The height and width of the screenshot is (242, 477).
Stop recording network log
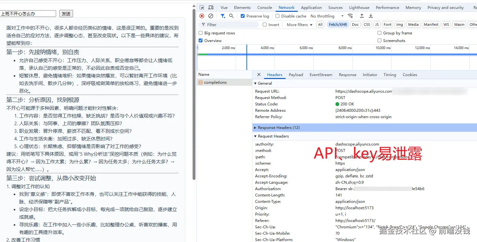point(202,16)
